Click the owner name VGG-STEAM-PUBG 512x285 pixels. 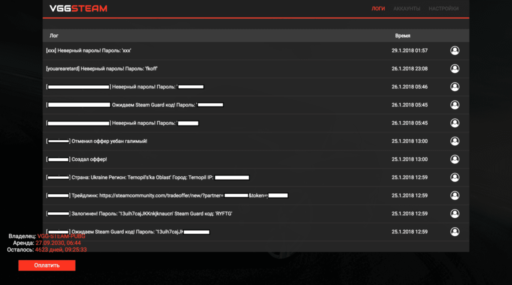61,236
